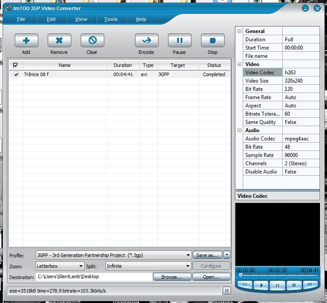Sort list by the Duration column header
Screen dimensions: 327x303
coord(123,65)
